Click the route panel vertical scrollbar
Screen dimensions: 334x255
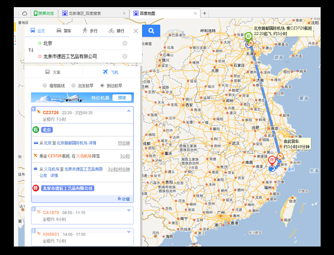point(141,156)
